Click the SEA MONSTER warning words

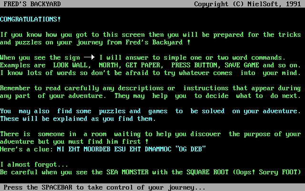click(127, 172)
